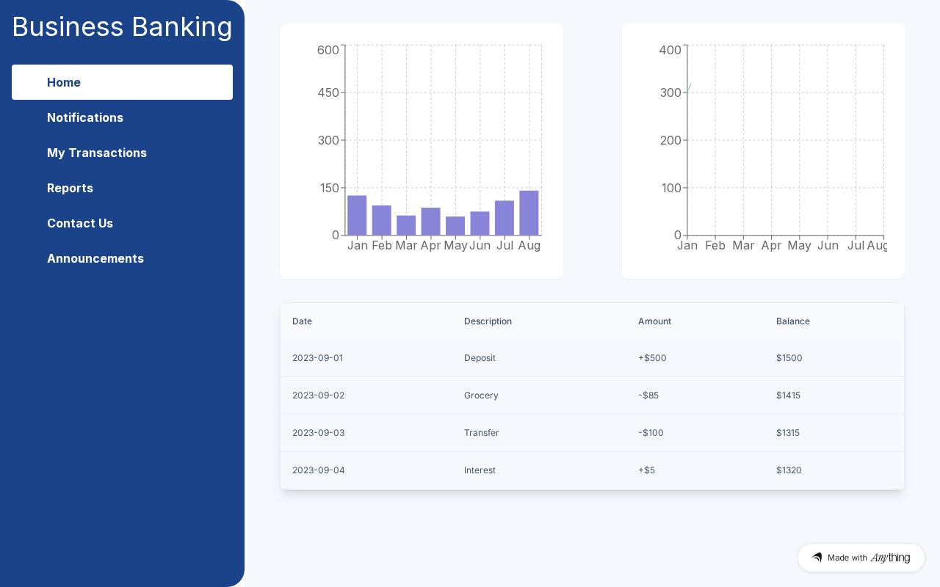Viewport: 940px width, 587px height.
Task: Click the August bar in bar chart
Action: (529, 213)
